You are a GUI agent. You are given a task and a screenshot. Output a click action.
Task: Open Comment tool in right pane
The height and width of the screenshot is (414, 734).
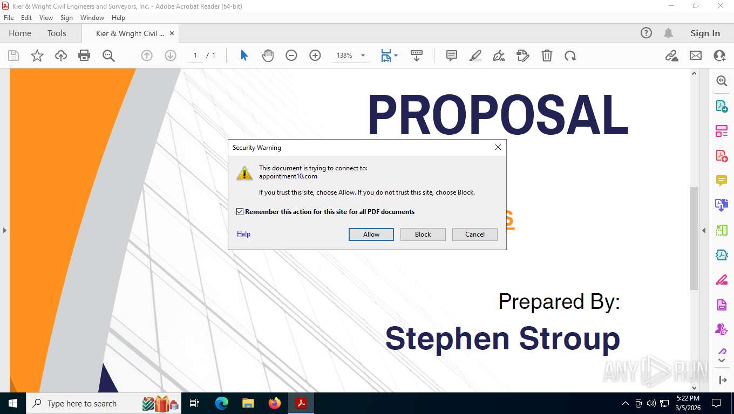(722, 181)
